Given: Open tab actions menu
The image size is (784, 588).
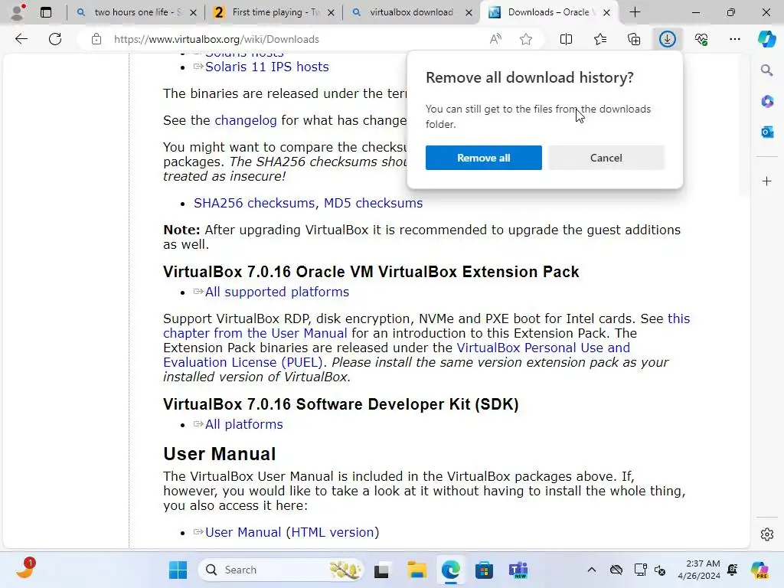Looking at the screenshot, I should pos(45,12).
